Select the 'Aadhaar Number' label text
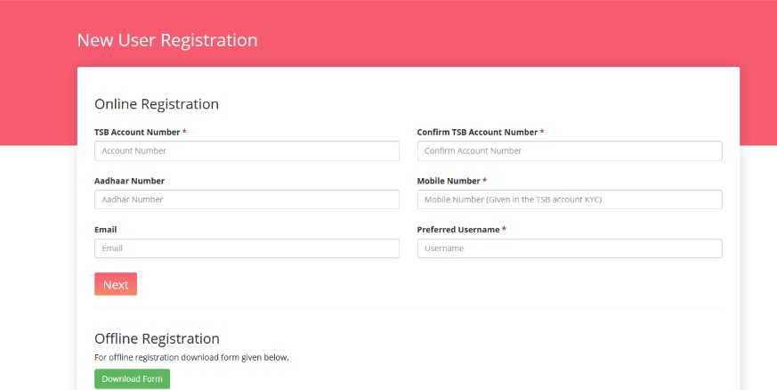777x390 pixels. (x=129, y=181)
